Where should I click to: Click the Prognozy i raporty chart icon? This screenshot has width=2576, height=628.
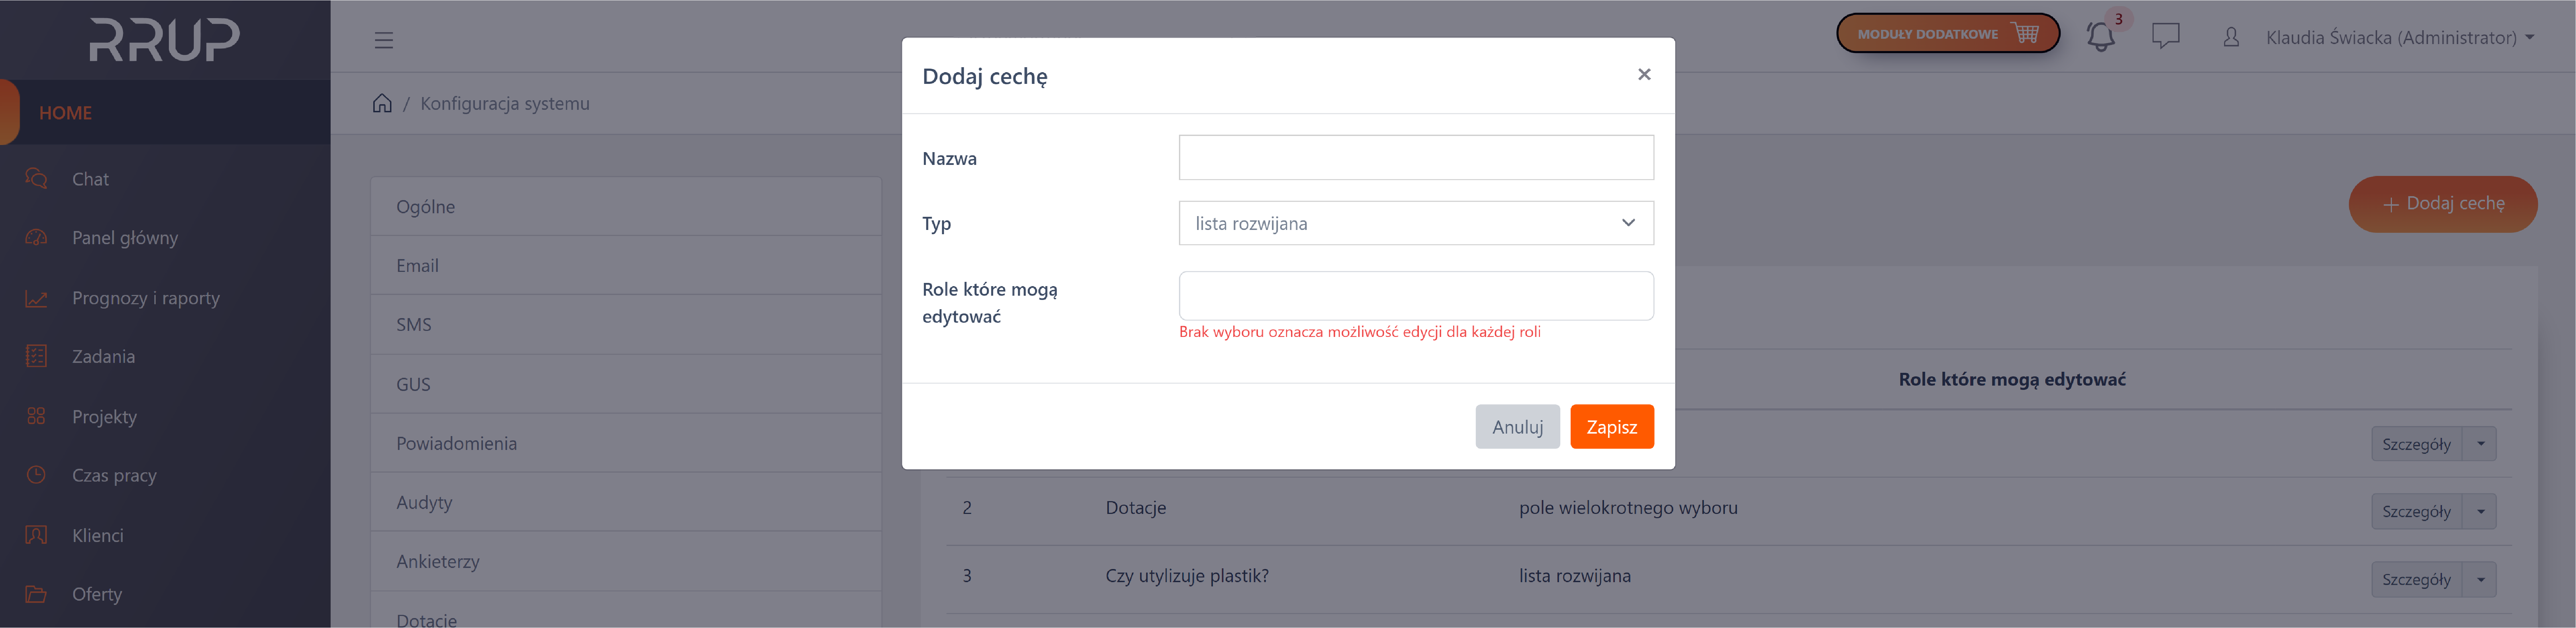[x=36, y=298]
